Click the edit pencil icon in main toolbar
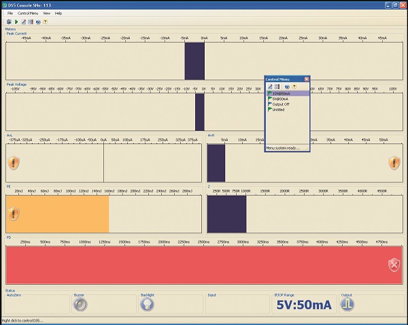The width and height of the screenshot is (408, 325). [x=23, y=21]
